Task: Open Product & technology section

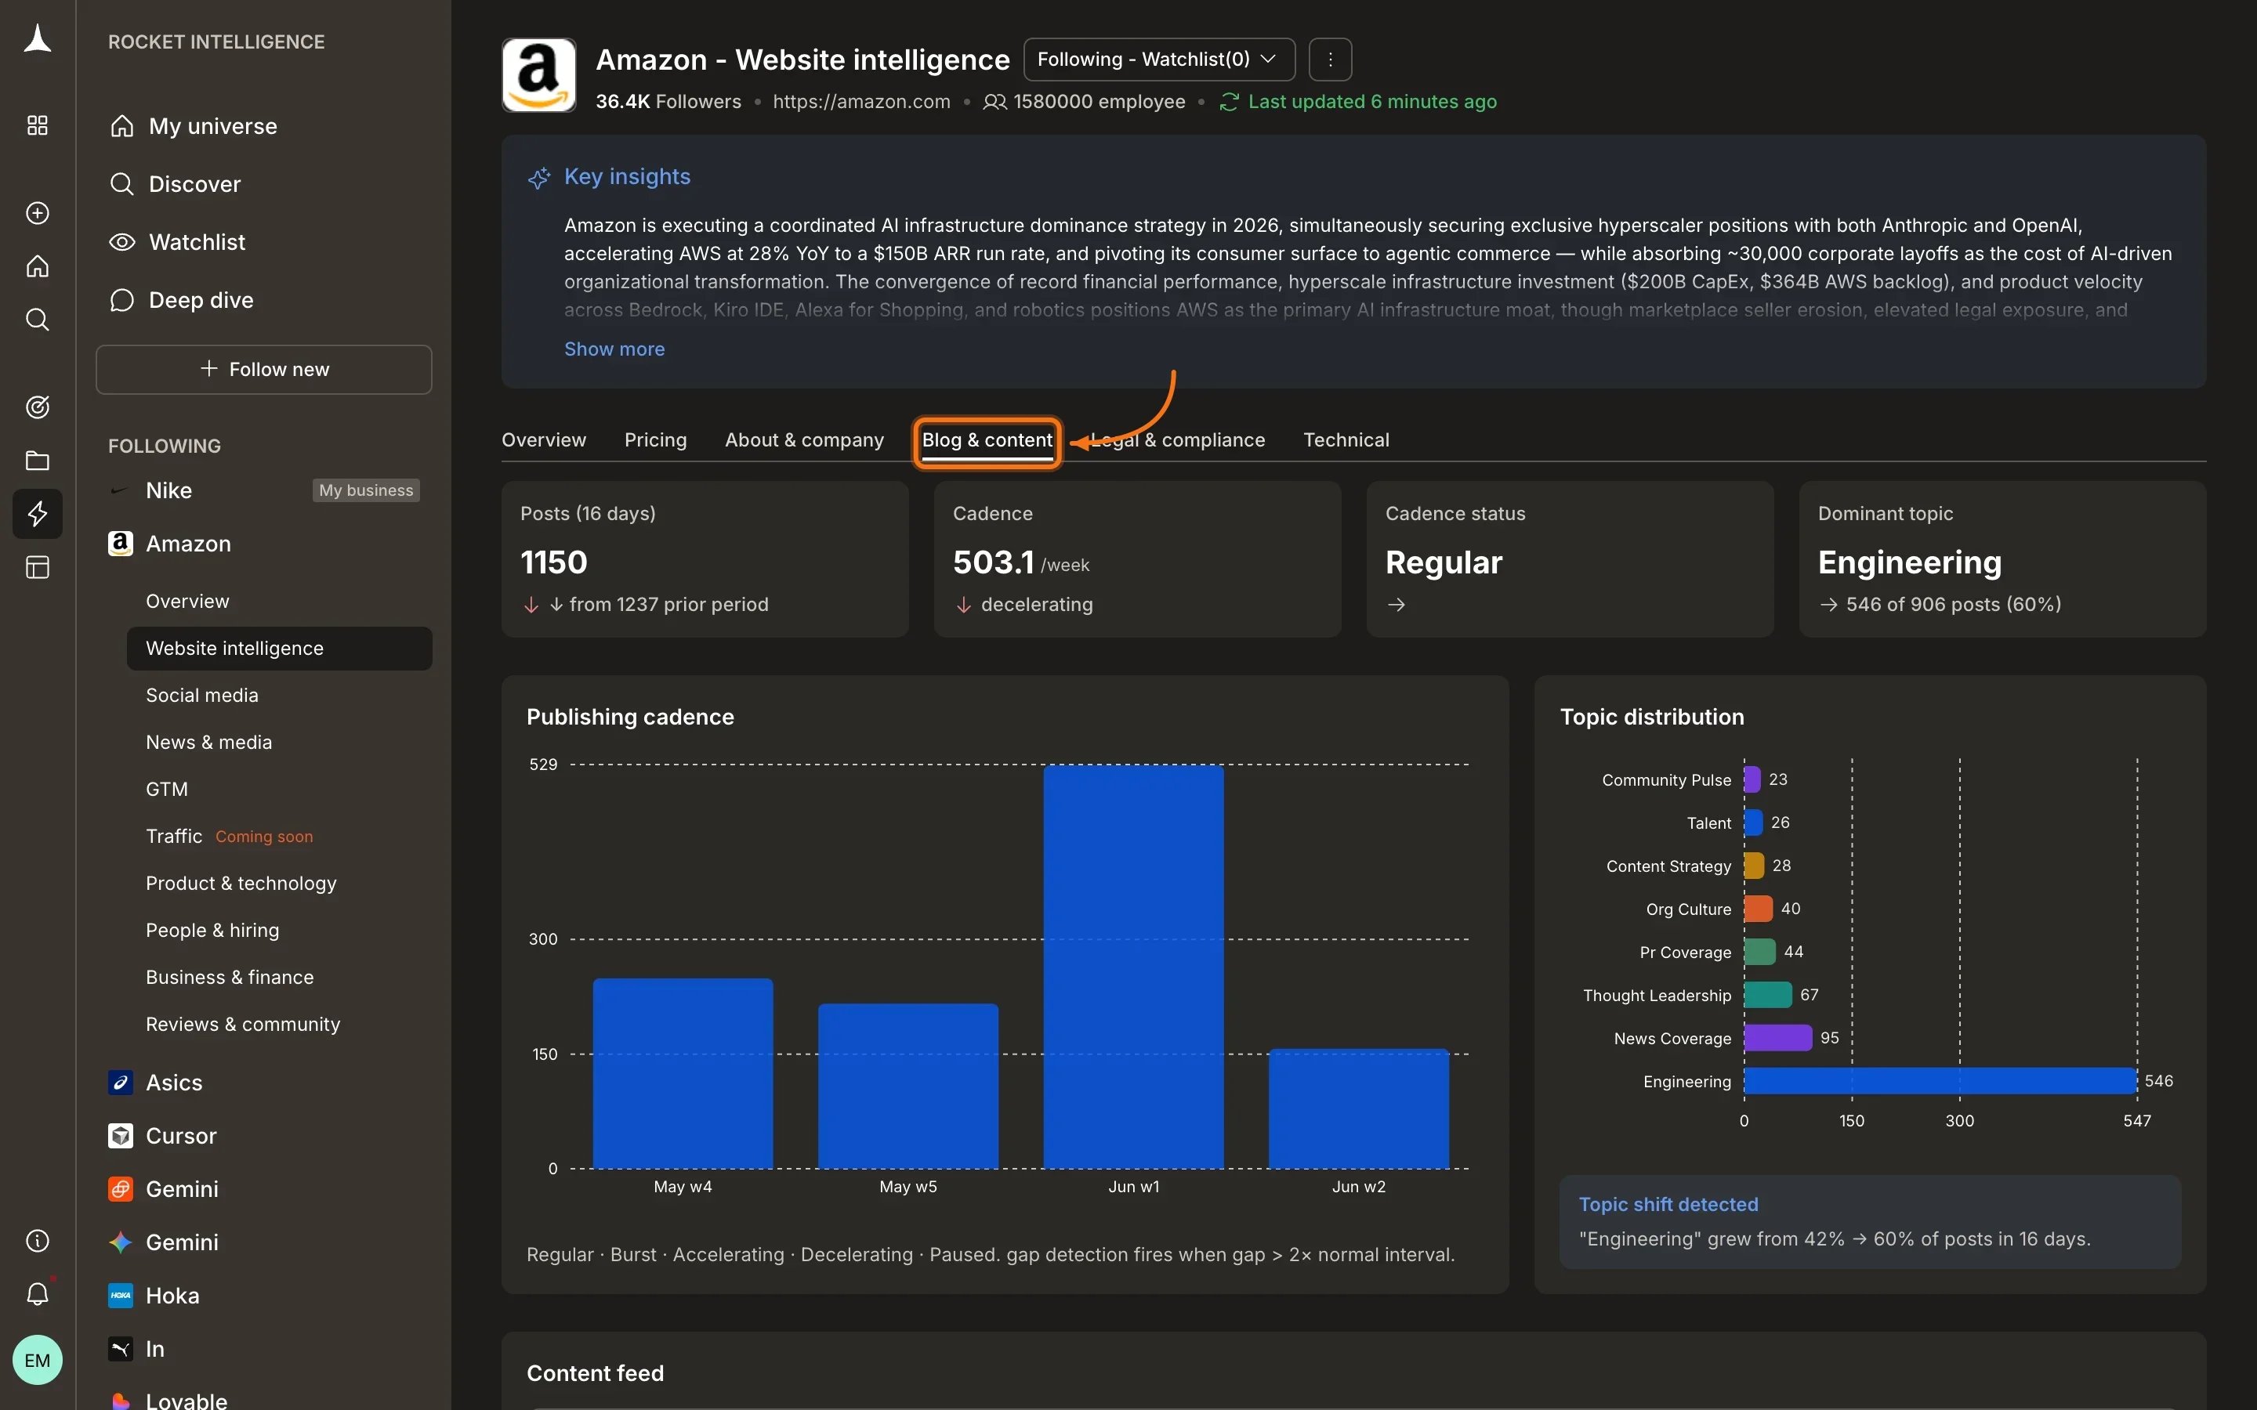Action: click(241, 883)
